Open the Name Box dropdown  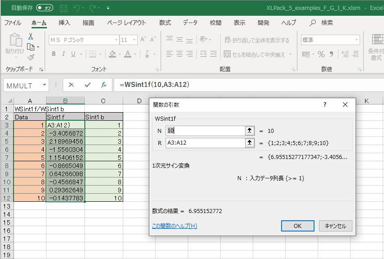pyautogui.click(x=44, y=85)
